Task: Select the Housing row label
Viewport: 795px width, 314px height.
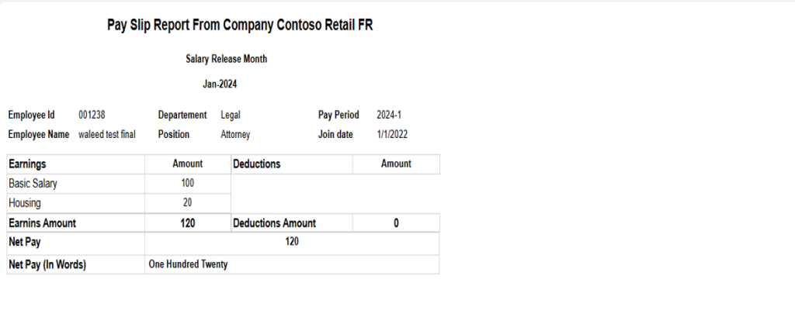Action: coord(26,202)
